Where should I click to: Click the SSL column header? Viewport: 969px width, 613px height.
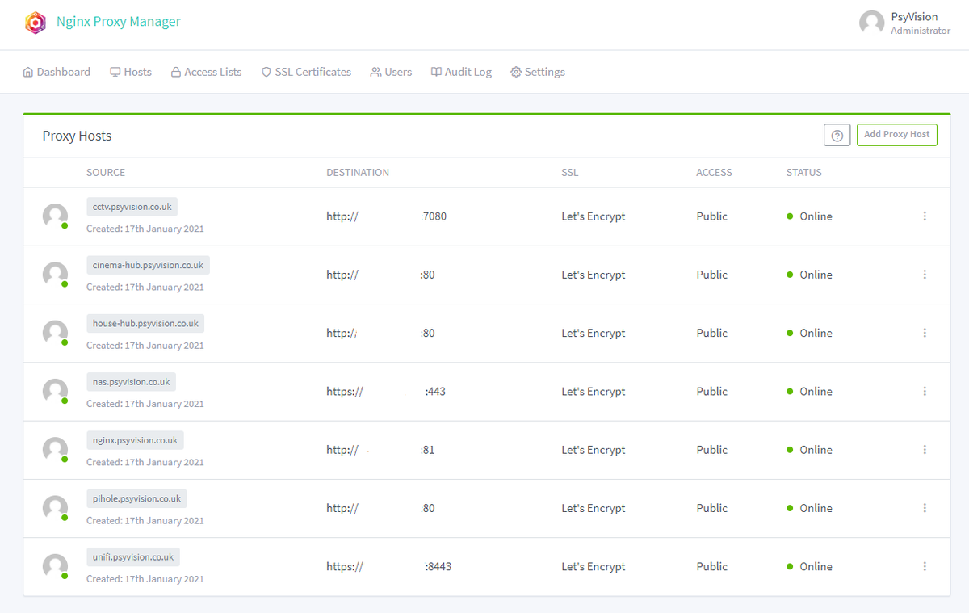[570, 173]
